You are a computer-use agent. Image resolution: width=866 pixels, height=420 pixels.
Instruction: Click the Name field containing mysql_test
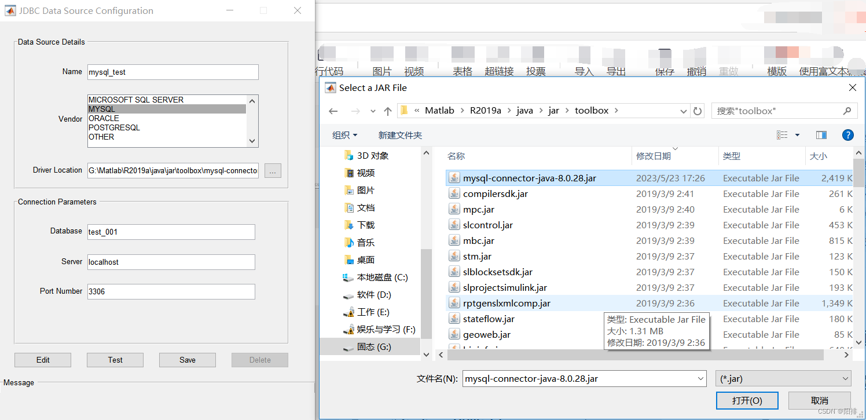tap(173, 72)
